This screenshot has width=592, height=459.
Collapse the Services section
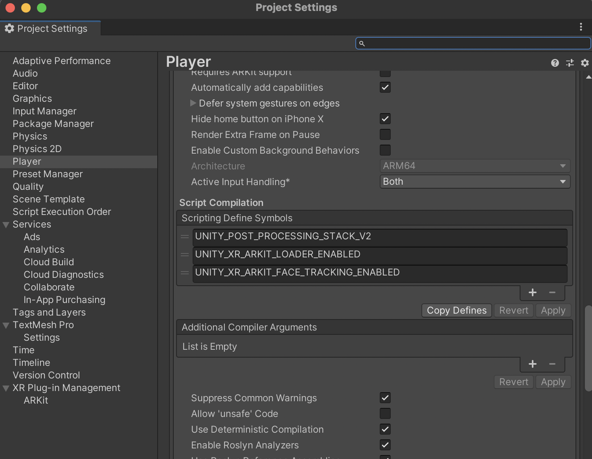pyautogui.click(x=5, y=224)
